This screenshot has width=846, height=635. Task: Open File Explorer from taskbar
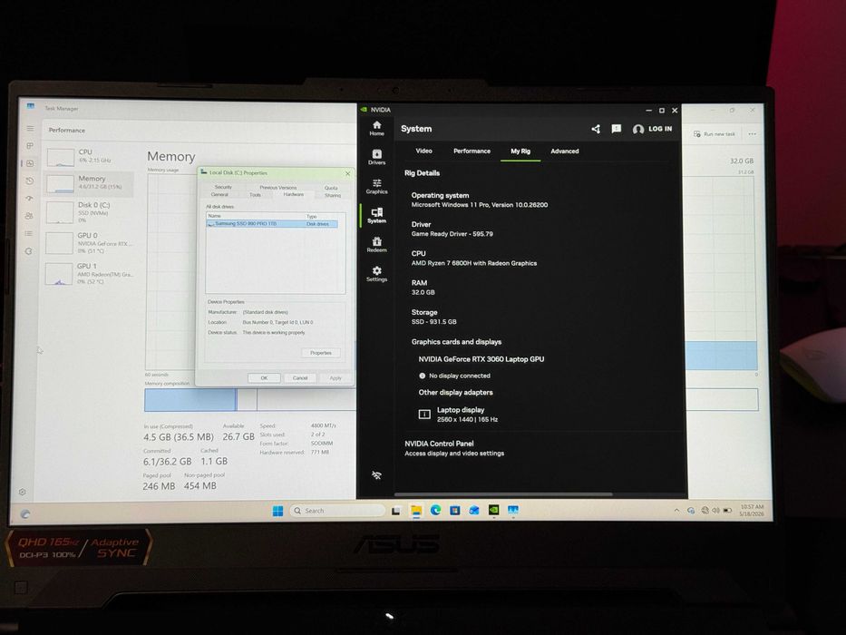click(x=416, y=510)
